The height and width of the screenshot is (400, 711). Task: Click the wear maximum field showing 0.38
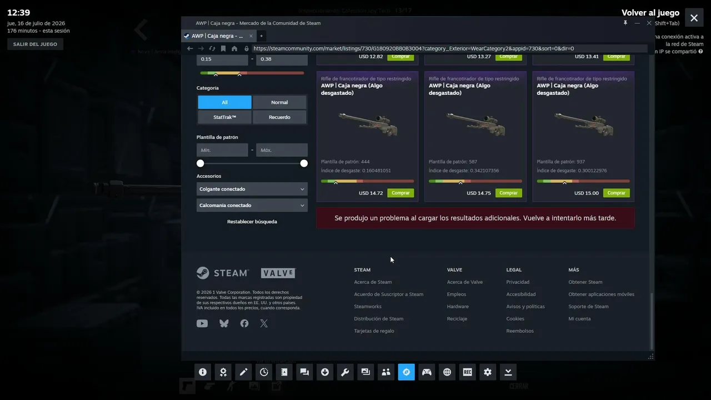tap(282, 59)
